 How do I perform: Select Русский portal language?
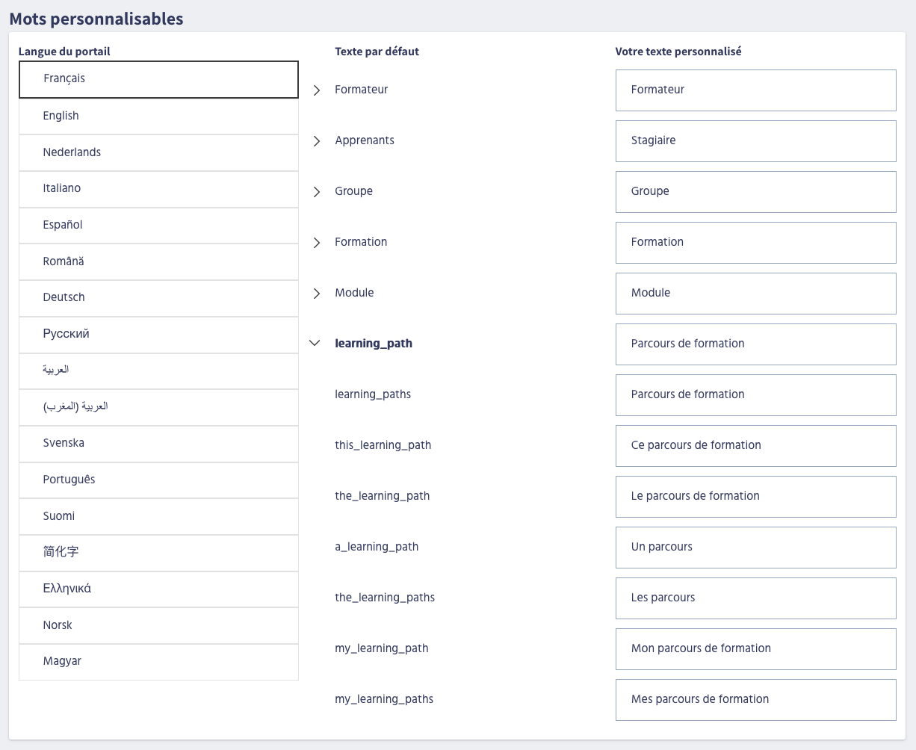158,334
